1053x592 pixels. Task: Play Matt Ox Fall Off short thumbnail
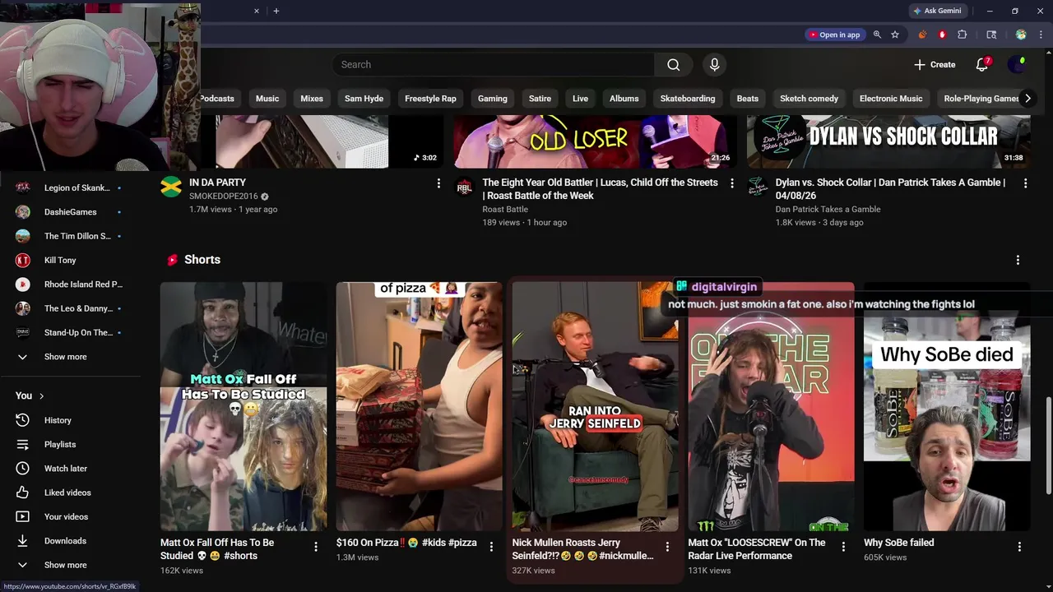[244, 407]
